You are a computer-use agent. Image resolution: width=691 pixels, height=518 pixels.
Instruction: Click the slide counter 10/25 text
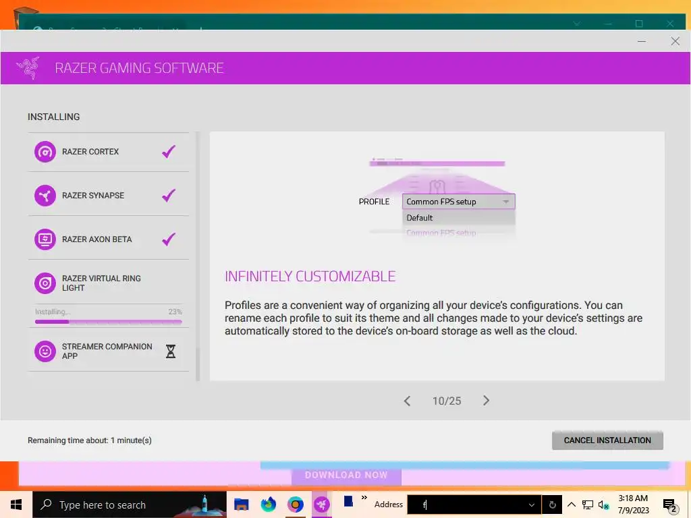pos(447,401)
